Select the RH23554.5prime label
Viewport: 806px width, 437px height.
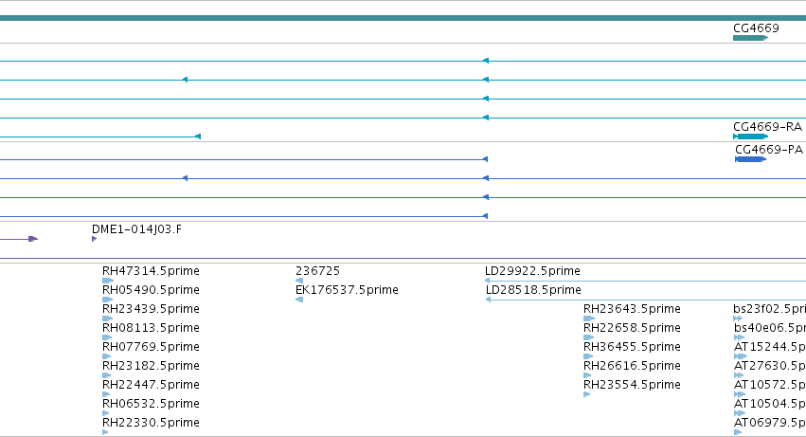coord(632,385)
